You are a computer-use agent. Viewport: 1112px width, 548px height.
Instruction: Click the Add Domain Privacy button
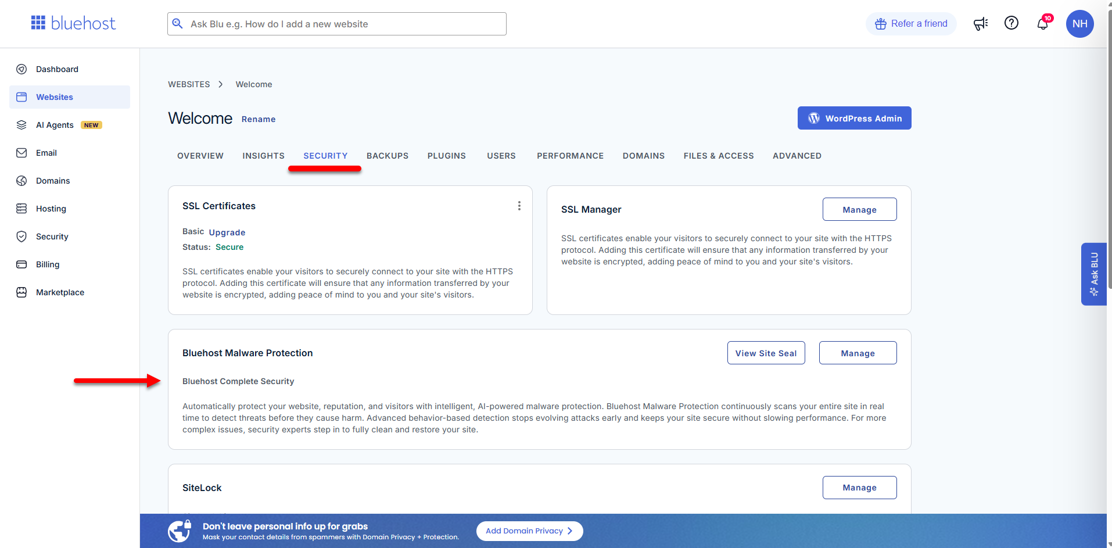pyautogui.click(x=529, y=531)
